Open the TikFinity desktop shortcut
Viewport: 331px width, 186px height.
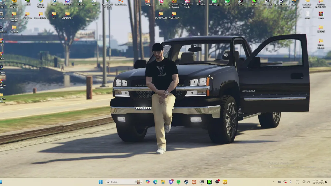[x=201, y=3]
